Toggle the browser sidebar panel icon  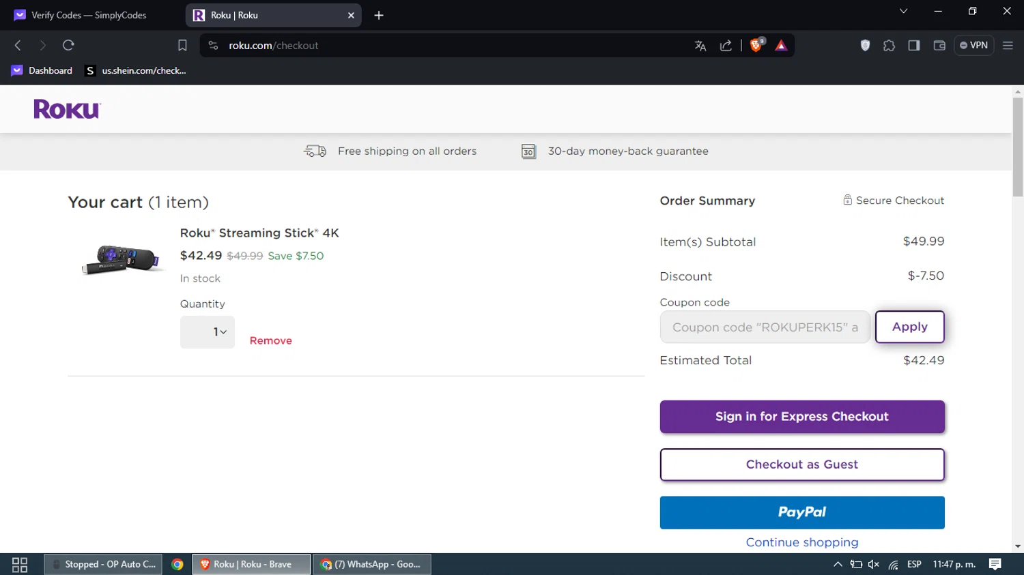coord(914,46)
